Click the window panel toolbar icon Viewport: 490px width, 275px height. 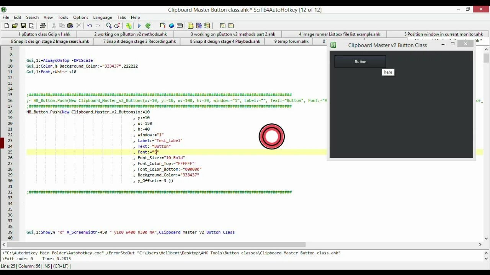point(180,26)
